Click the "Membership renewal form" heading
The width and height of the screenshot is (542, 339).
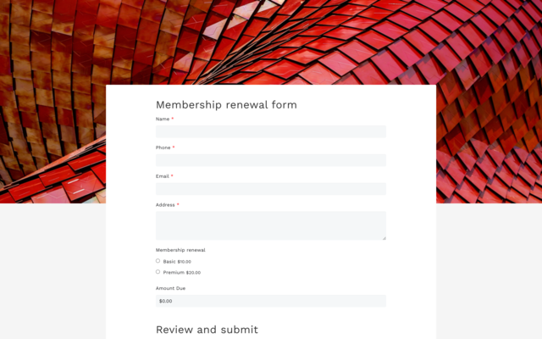coord(226,105)
